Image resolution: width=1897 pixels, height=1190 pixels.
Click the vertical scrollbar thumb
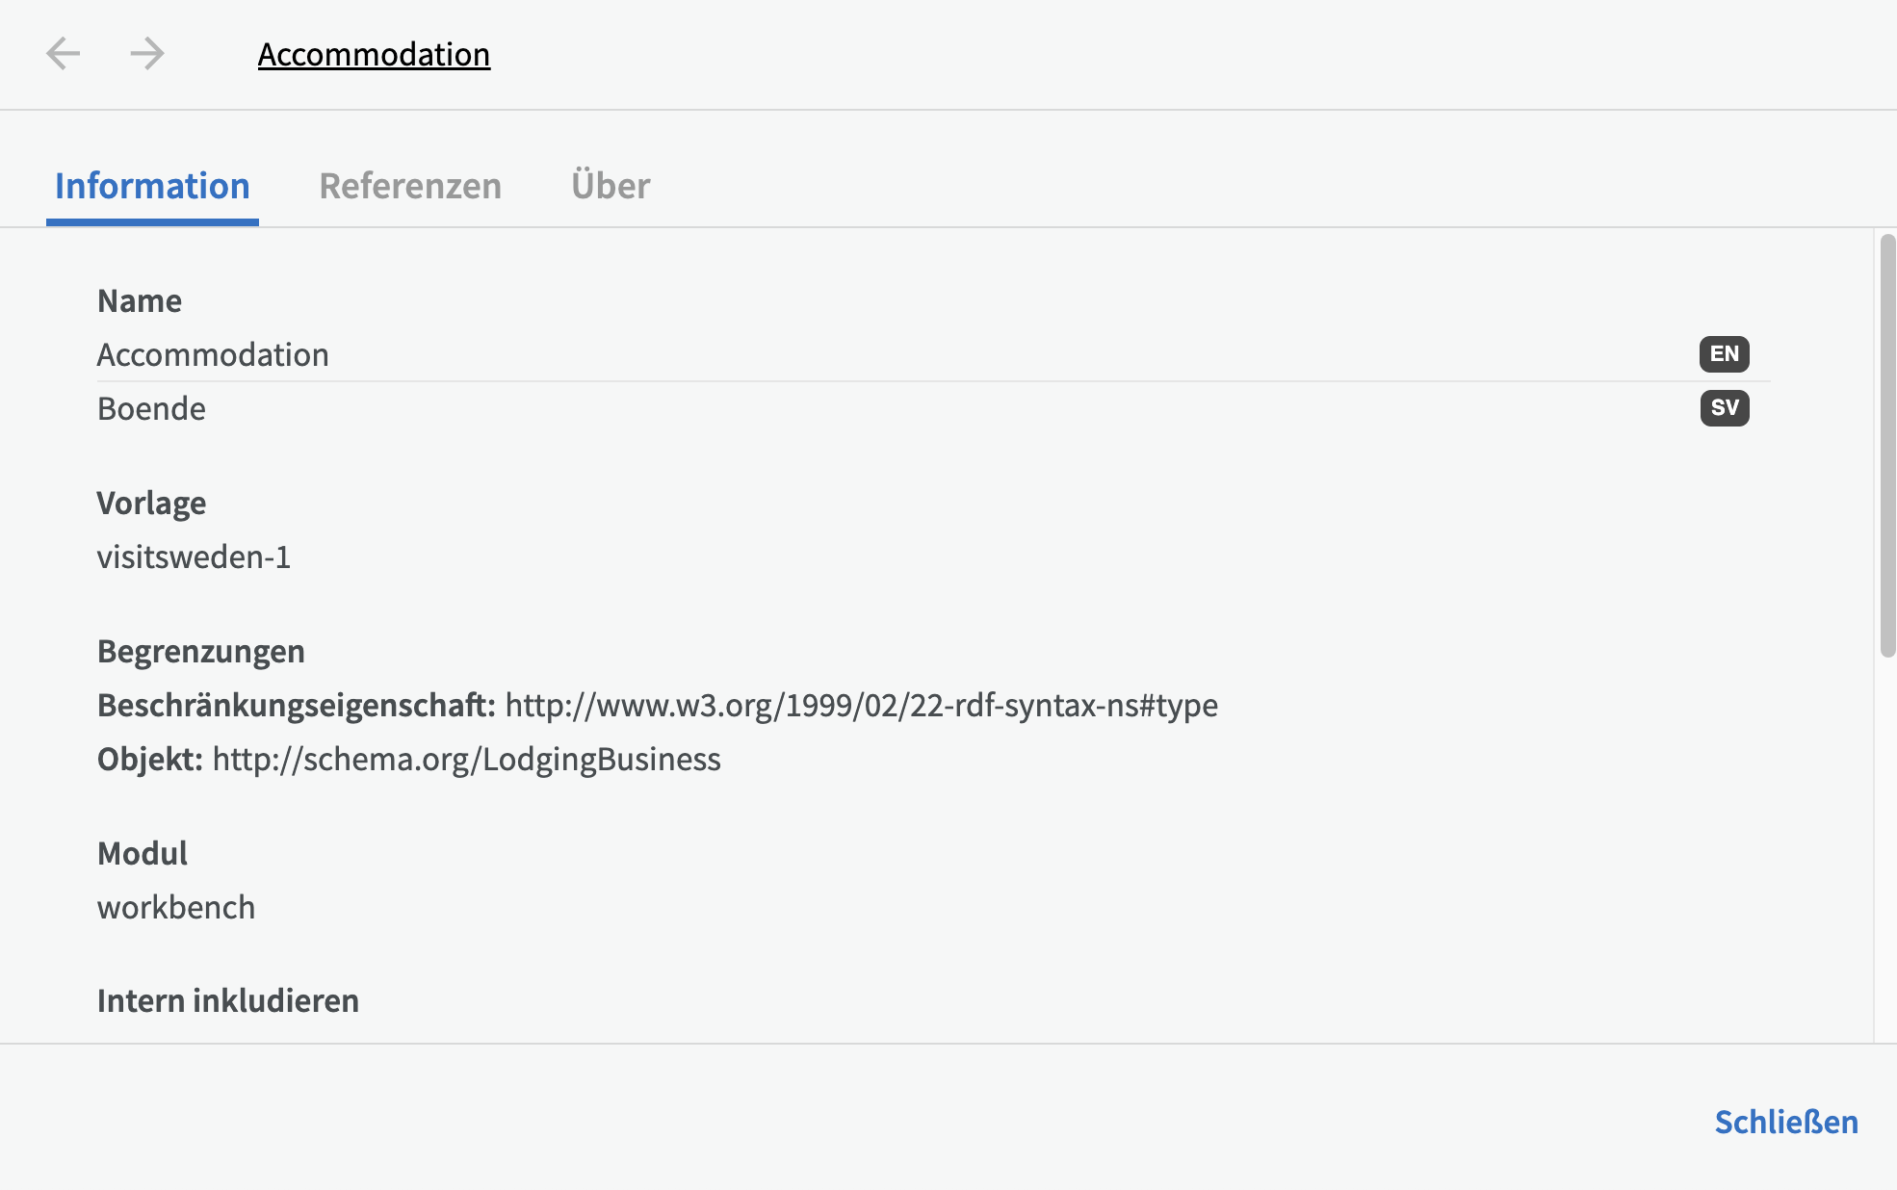1887,443
